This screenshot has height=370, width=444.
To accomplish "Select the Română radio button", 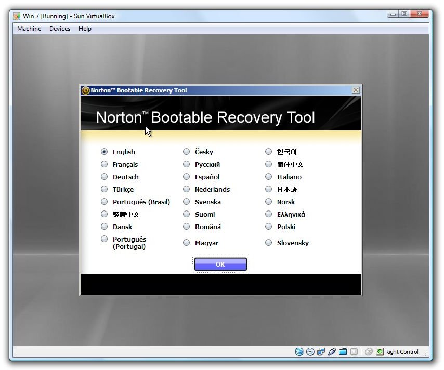I will (x=186, y=227).
